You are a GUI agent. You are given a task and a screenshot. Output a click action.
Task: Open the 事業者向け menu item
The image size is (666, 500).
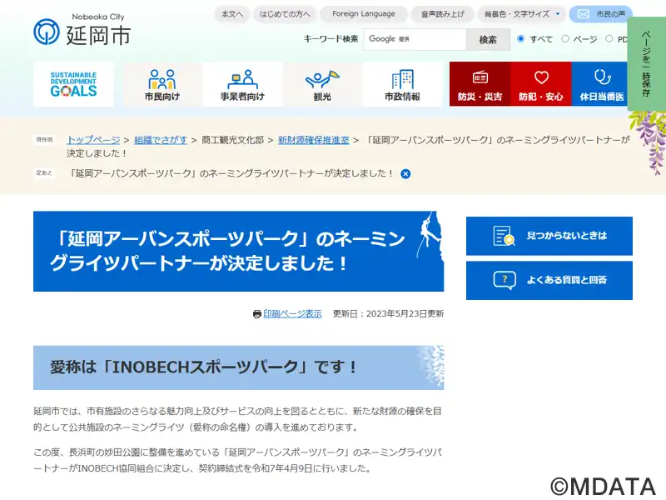tap(242, 84)
